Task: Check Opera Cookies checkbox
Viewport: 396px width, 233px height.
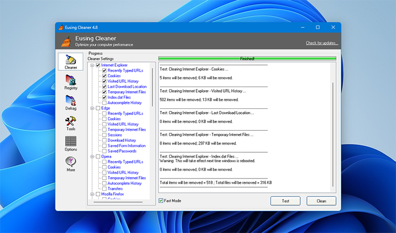Action: [104, 167]
